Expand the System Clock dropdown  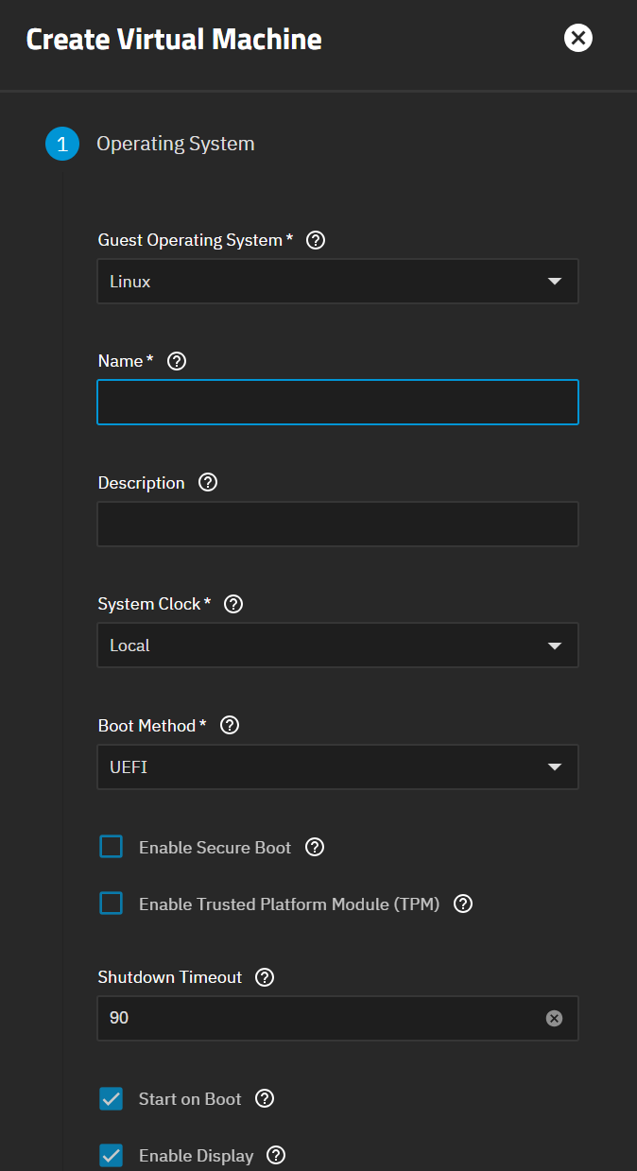click(x=337, y=646)
